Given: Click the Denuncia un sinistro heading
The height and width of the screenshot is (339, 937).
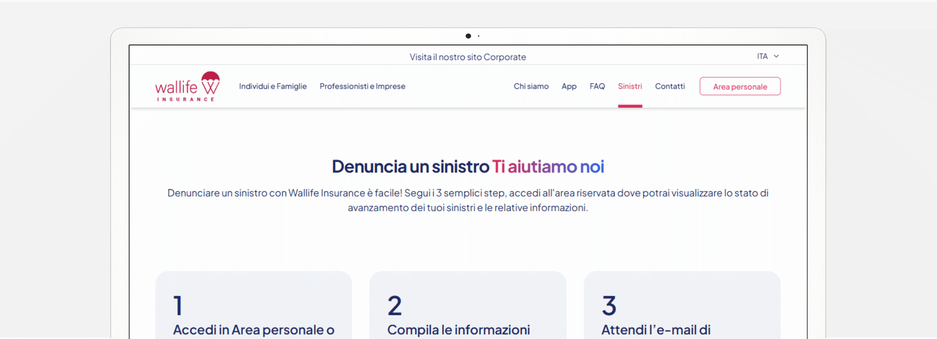Looking at the screenshot, I should [411, 167].
